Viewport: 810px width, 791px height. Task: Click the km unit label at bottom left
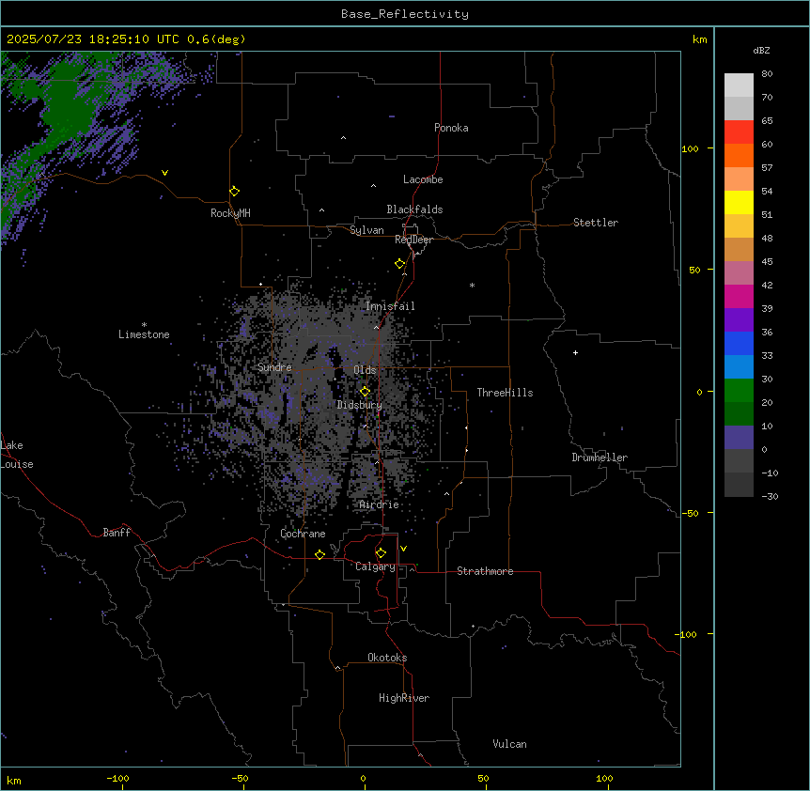click(14, 781)
